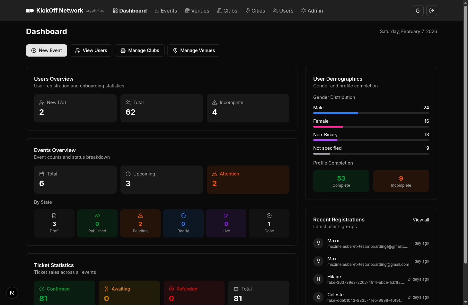
Task: Click the Pending state warning icon
Action: click(x=140, y=216)
